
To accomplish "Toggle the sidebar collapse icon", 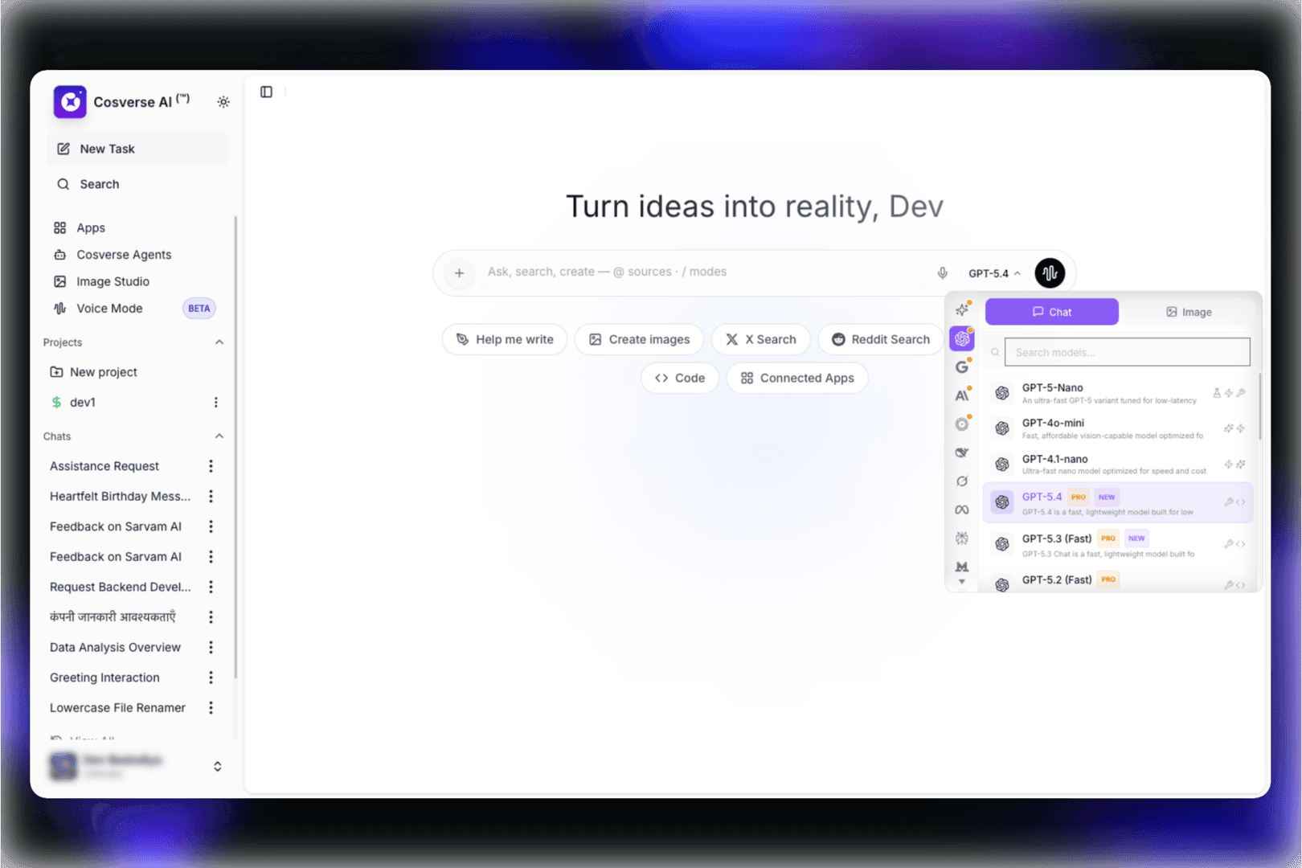I will click(266, 92).
